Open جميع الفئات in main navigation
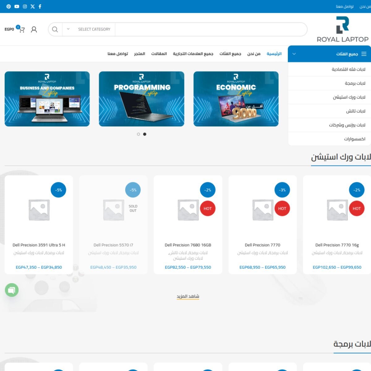This screenshot has height=371, width=371. pyautogui.click(x=230, y=54)
